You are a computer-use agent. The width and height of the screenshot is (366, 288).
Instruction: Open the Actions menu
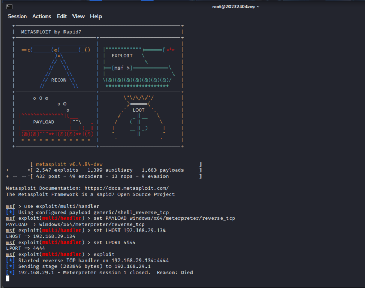[x=42, y=16]
